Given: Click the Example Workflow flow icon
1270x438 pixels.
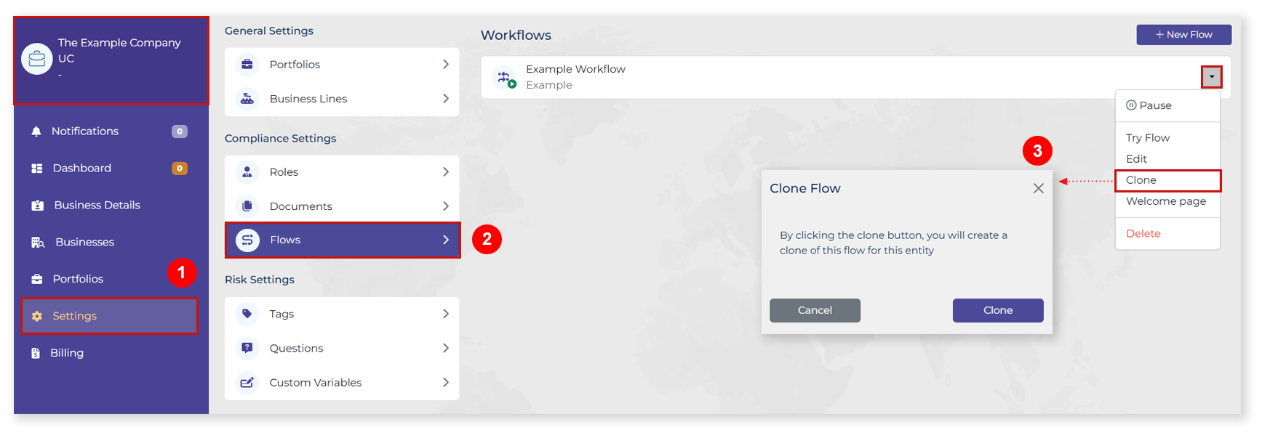Looking at the screenshot, I should point(504,77).
